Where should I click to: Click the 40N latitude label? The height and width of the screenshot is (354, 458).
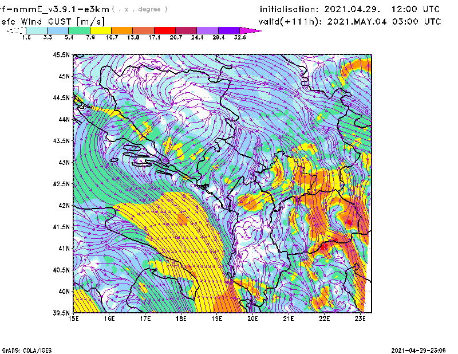[64, 292]
